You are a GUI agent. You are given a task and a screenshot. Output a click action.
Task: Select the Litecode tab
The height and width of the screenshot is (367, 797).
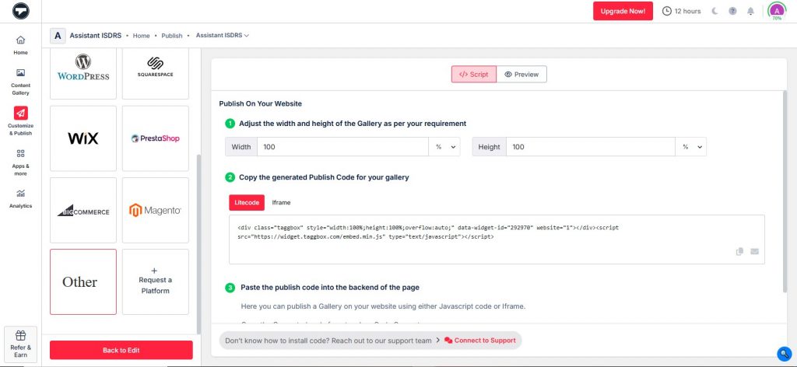point(247,202)
